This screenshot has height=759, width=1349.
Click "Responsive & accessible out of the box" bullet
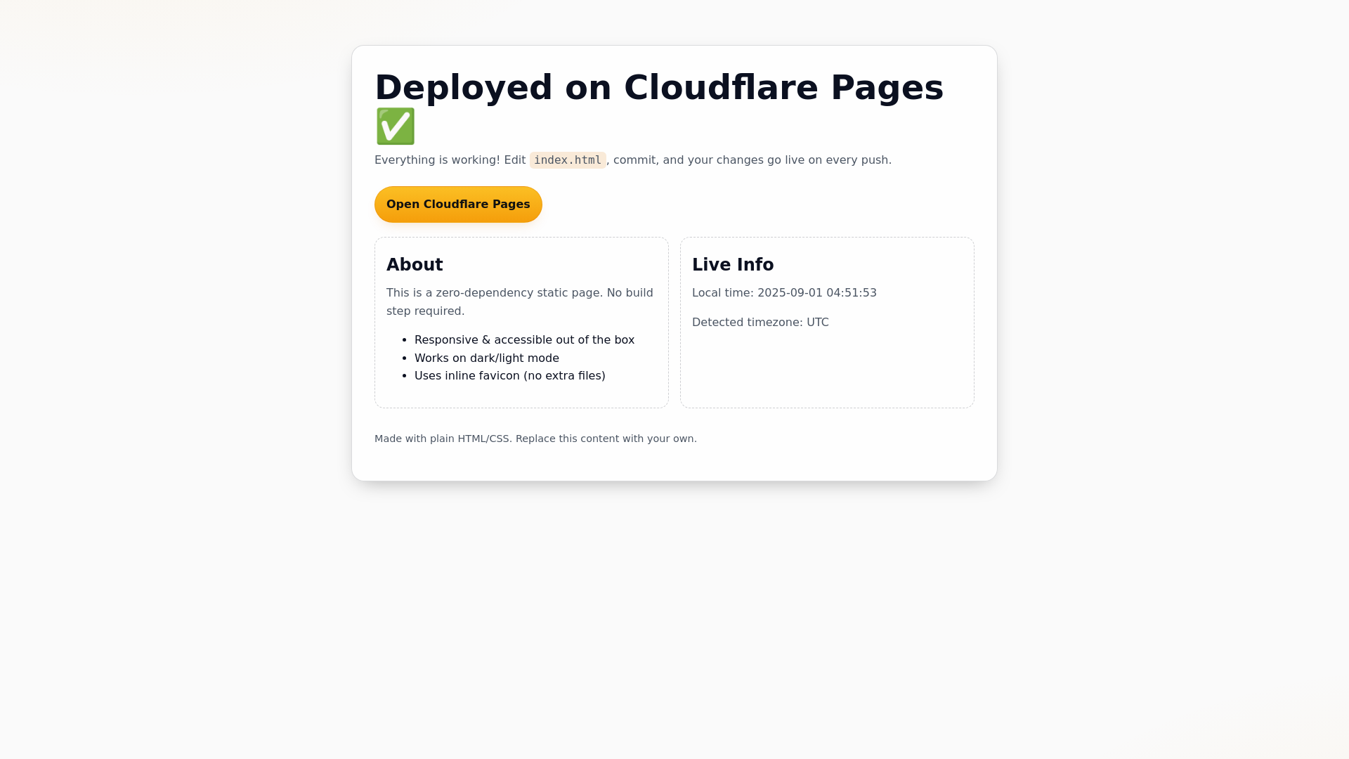click(524, 340)
